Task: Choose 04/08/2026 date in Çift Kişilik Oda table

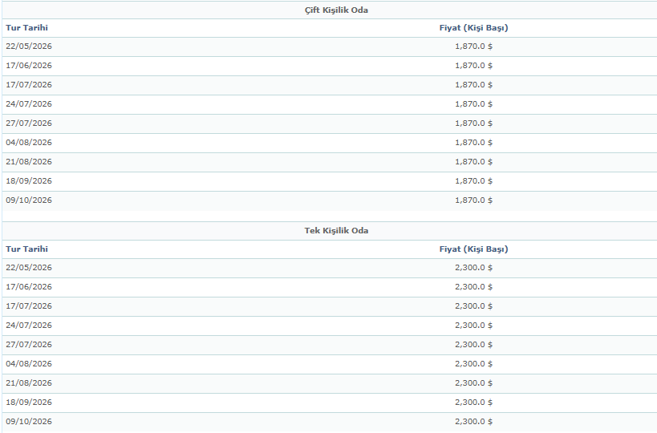Action: point(29,143)
